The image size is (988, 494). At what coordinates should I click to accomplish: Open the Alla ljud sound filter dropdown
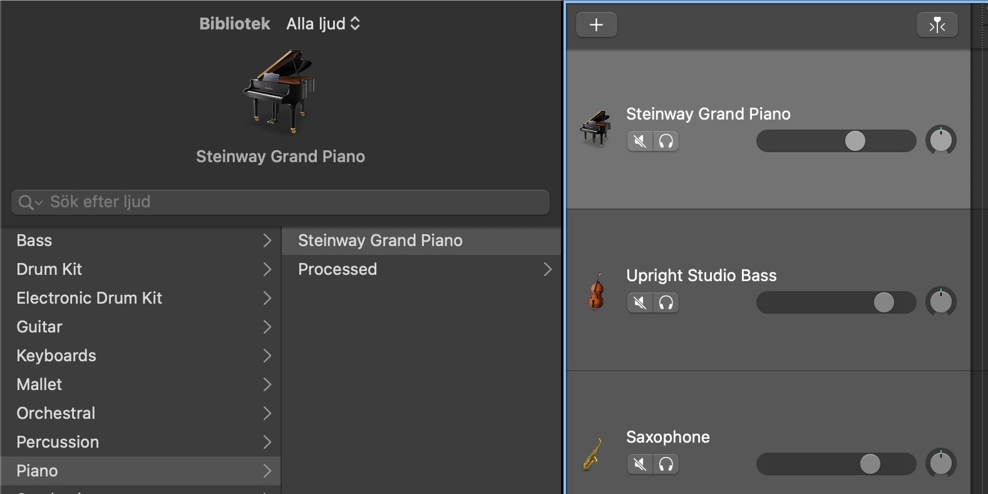[323, 24]
